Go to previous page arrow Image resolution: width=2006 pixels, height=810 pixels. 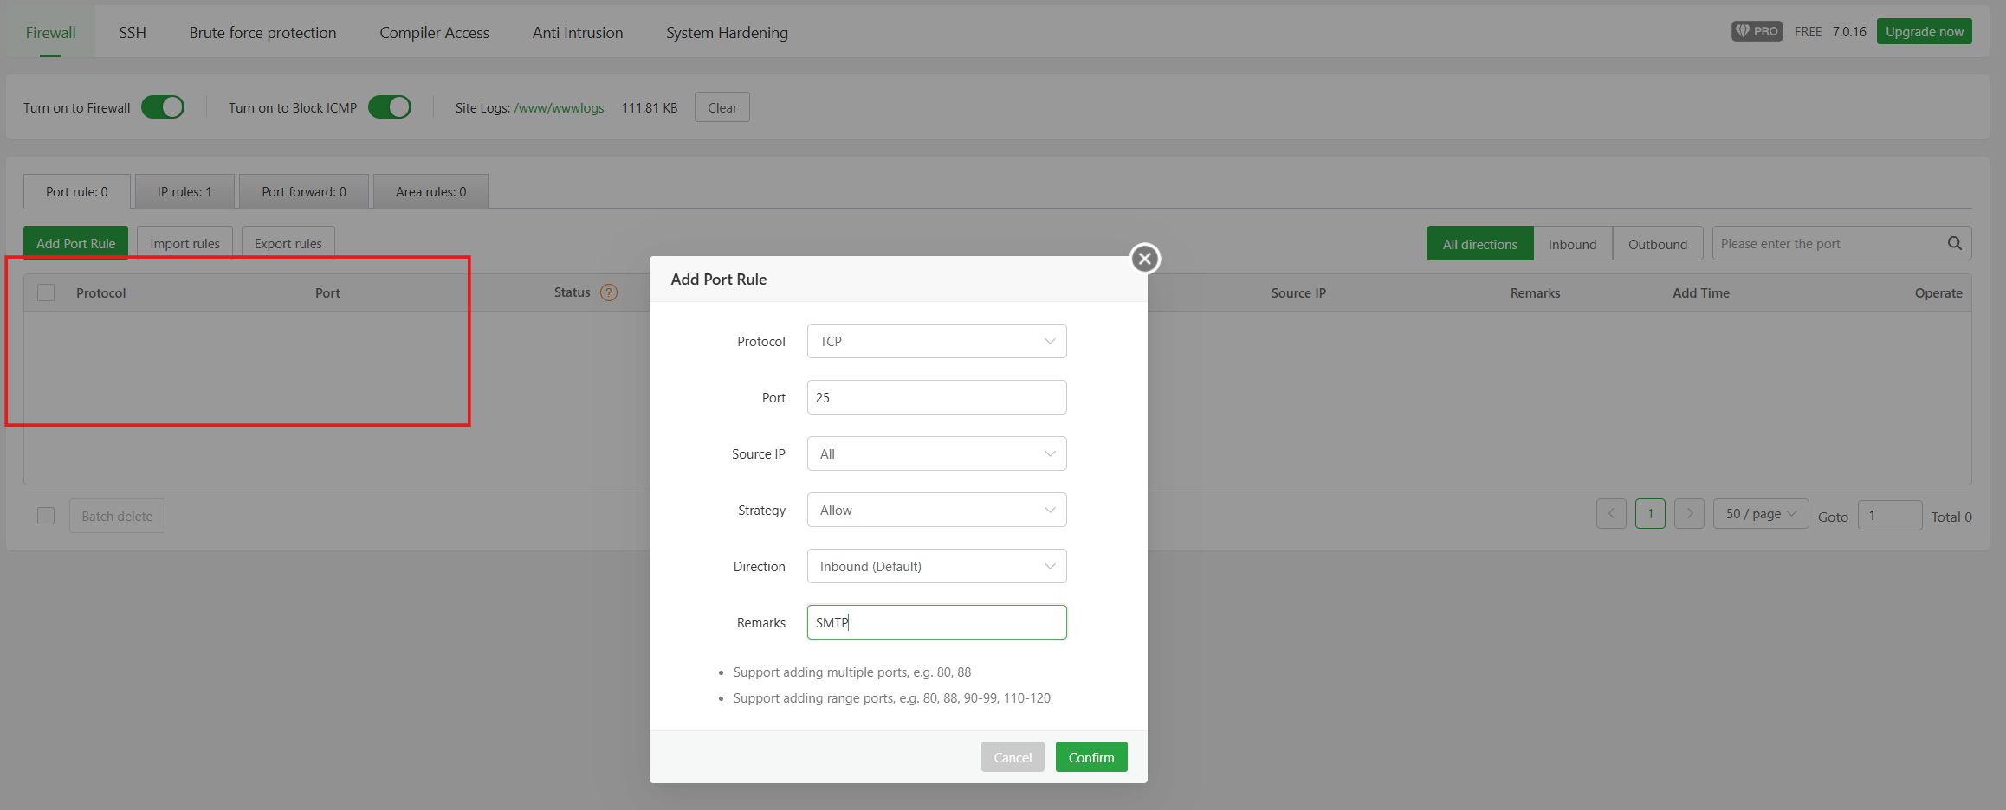click(x=1610, y=514)
